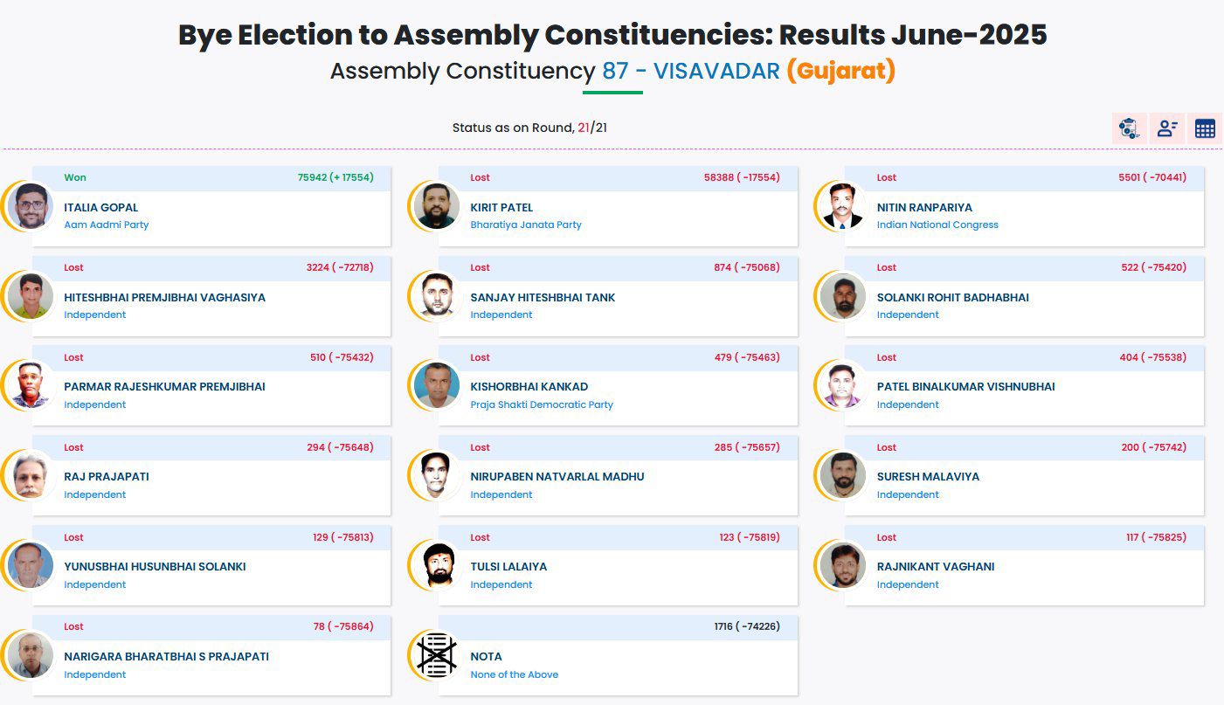Select the SANJAY HITESHBHAI TANK candidate name
The image size is (1224, 705).
[543, 297]
